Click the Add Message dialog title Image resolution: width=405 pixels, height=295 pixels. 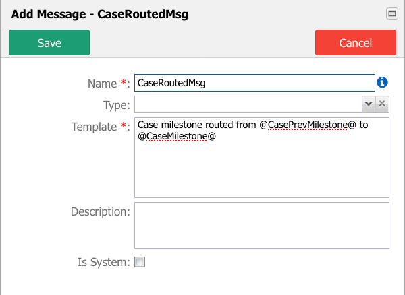[x=100, y=14]
